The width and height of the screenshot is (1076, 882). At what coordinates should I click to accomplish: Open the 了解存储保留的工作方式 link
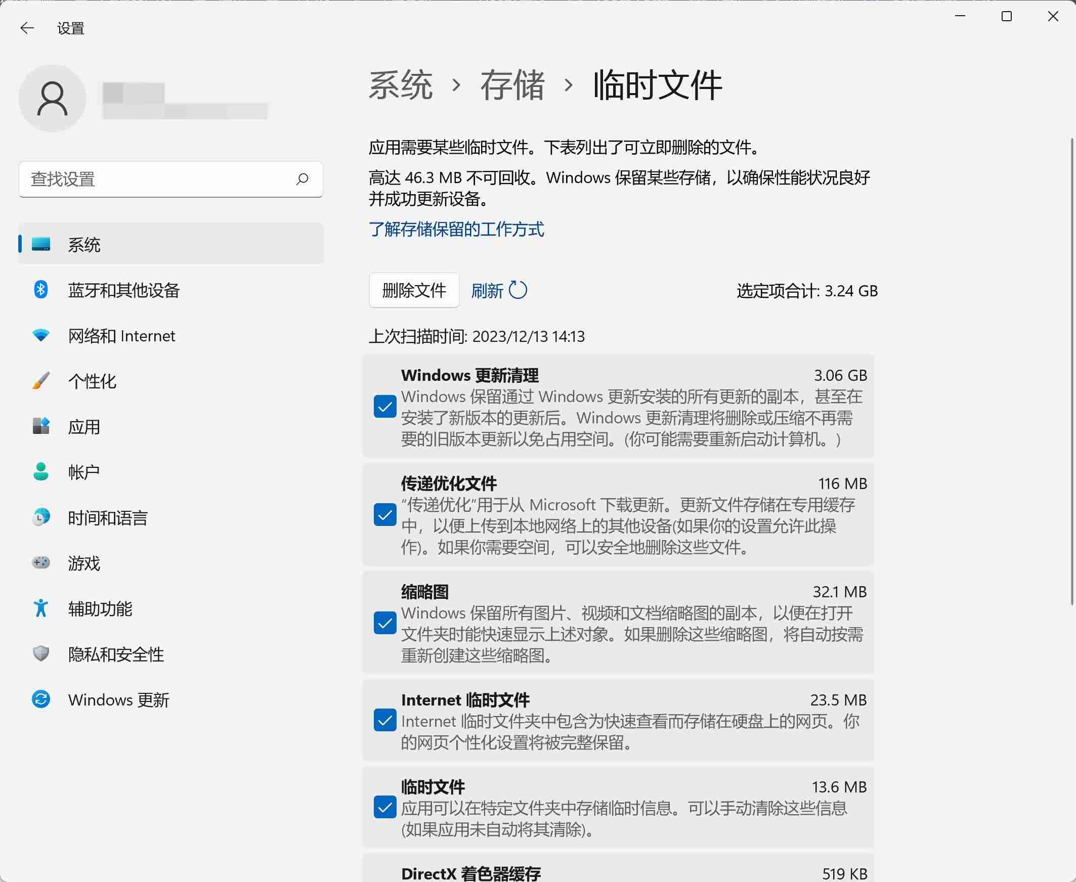coord(456,230)
